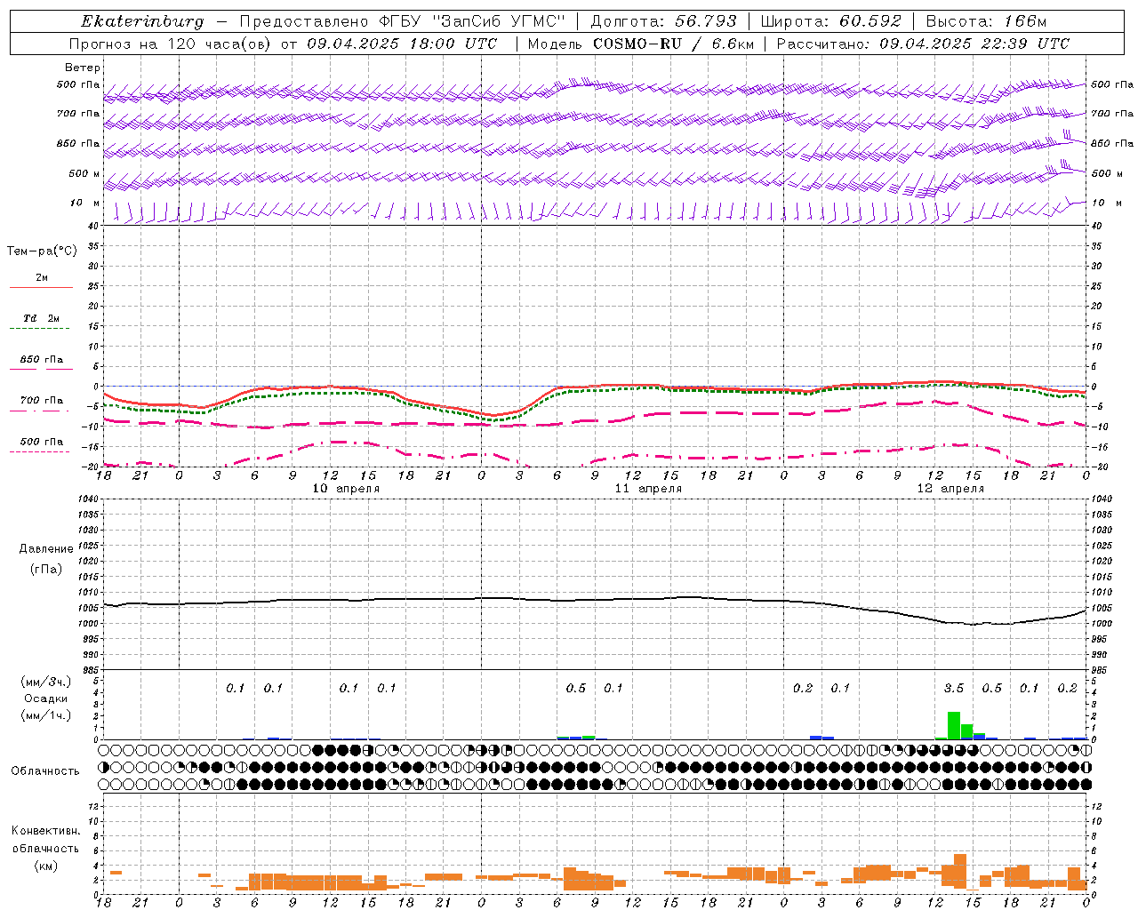Click the '(мм/1ч.)' precipitation unit label
Screen dimensions: 1138x910
pos(46,715)
